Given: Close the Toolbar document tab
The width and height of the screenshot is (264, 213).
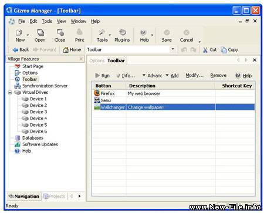Looking at the screenshot, I should (255, 60).
